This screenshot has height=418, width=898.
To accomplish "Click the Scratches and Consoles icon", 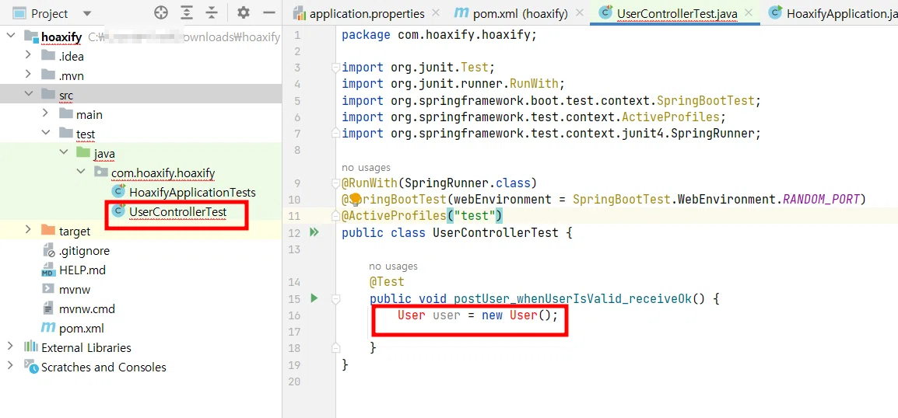I will click(31, 367).
